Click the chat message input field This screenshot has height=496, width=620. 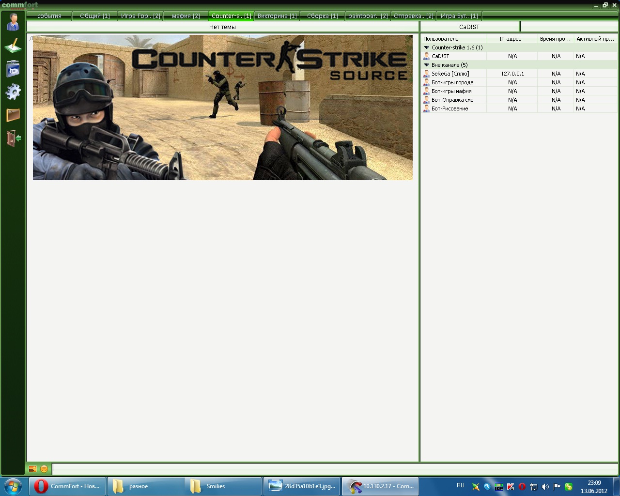(334, 469)
